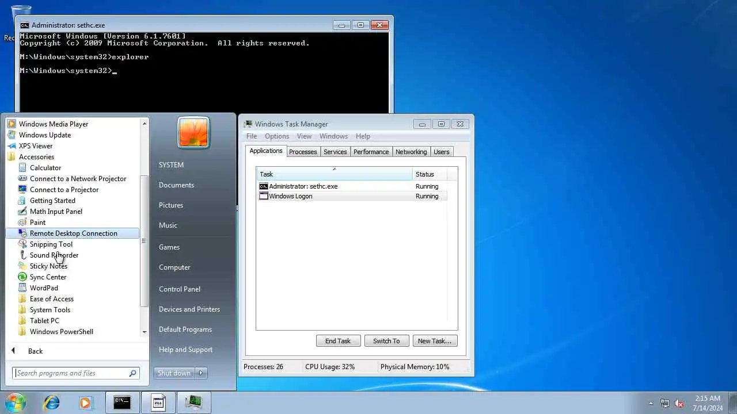The image size is (737, 414).
Task: Click the Windows Start orb on taskbar
Action: coord(14,402)
